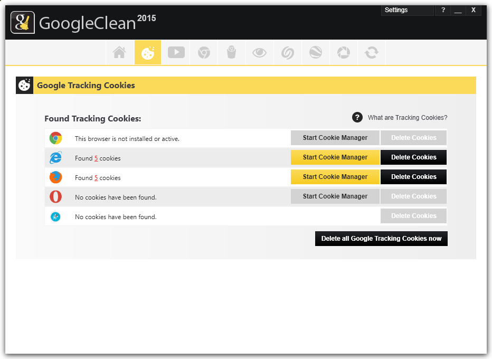
Task: Delete Cookies for Internet Explorer
Action: (x=413, y=157)
